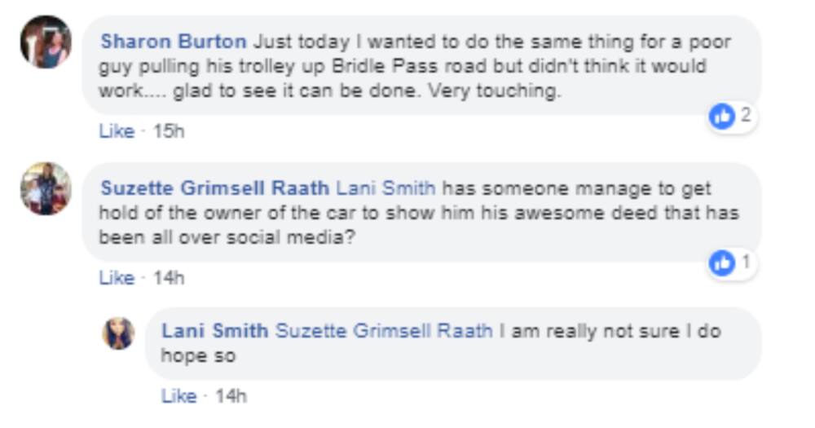Like Suzette Grimsell Raath's comment
815x428 pixels.
117,278
